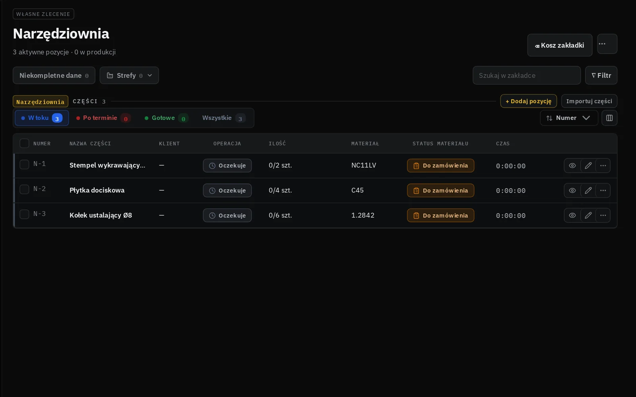Switch to Gotowe tab

point(166,118)
